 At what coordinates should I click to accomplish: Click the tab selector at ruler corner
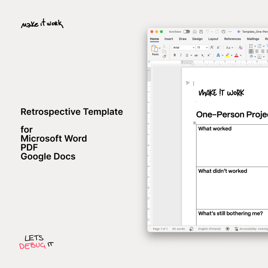[149, 62]
